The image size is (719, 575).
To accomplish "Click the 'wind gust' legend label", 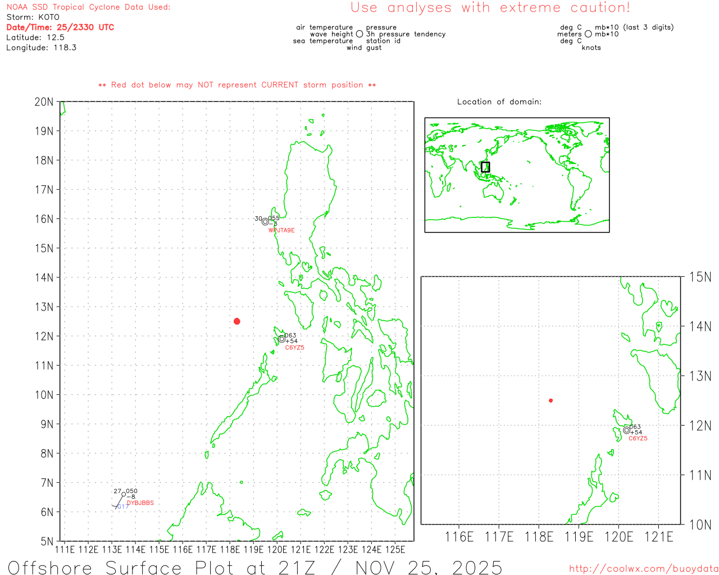I will (x=364, y=48).
